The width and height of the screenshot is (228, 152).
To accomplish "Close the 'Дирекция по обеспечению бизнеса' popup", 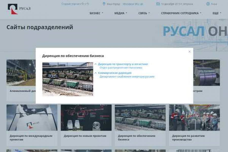I will point(189,51).
